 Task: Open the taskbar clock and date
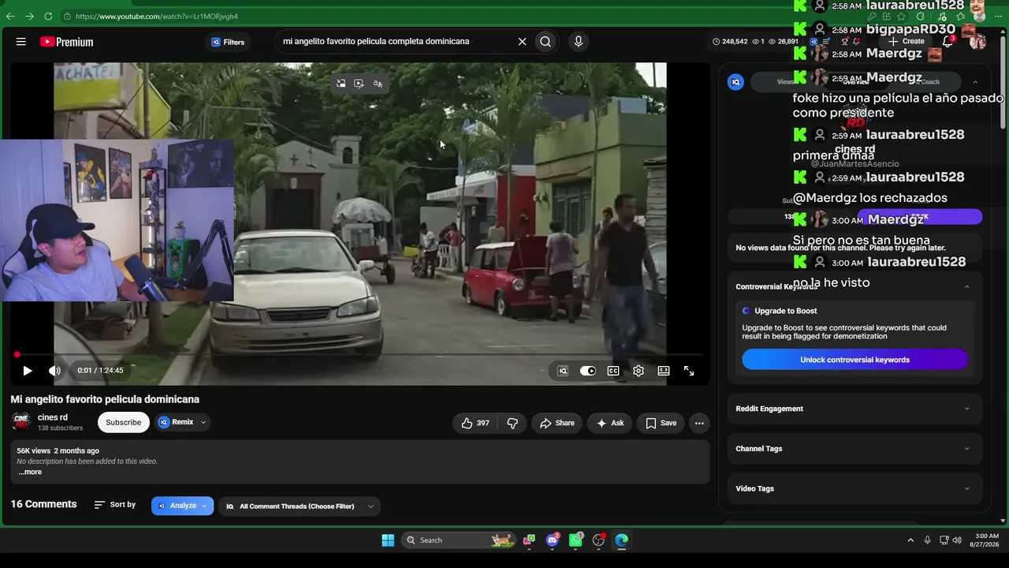click(x=986, y=540)
